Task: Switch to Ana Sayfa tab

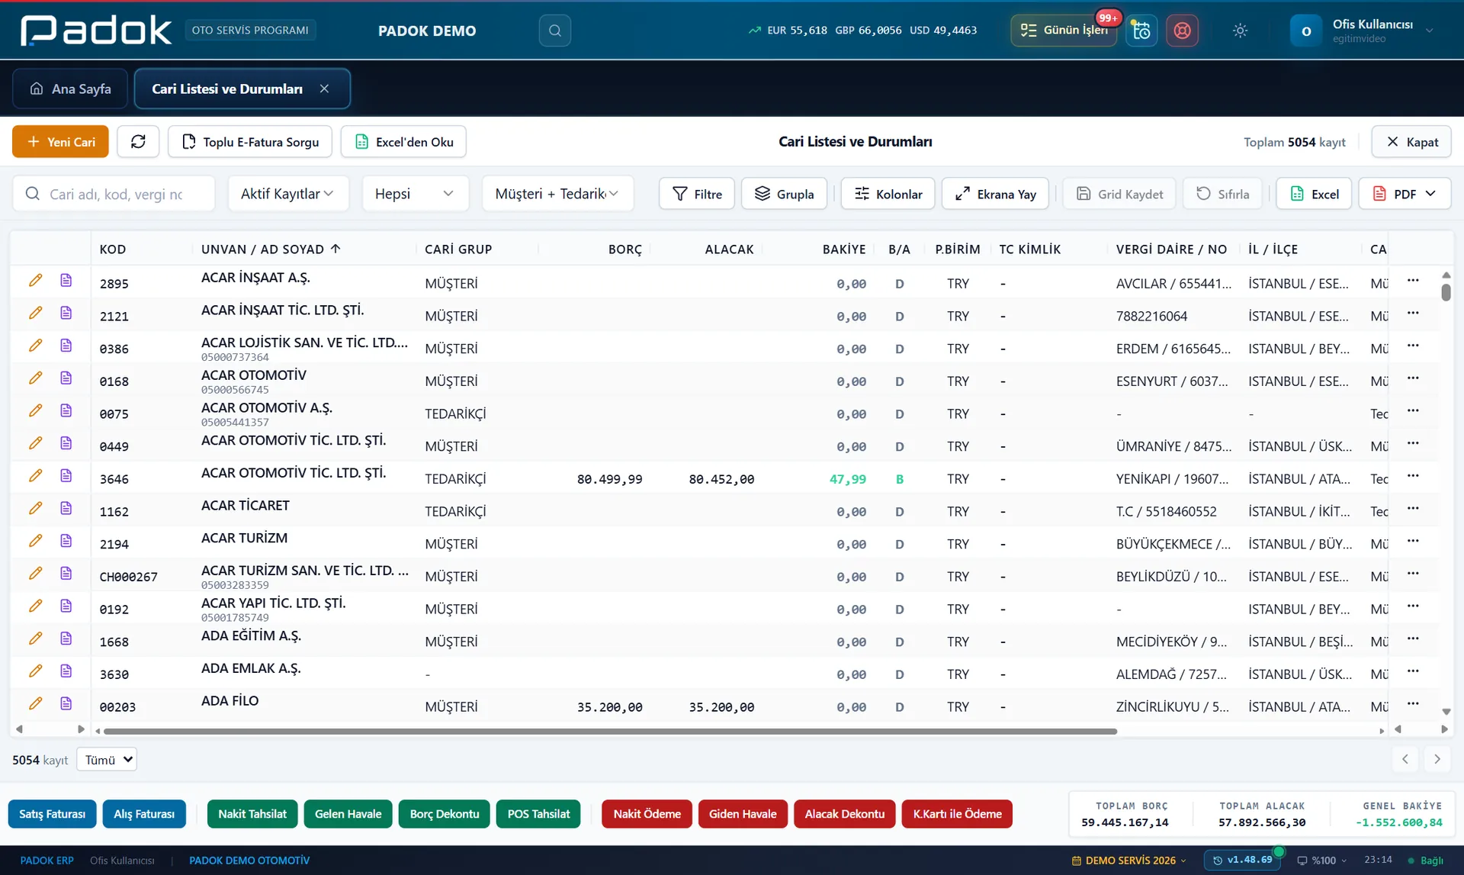Action: (x=70, y=88)
